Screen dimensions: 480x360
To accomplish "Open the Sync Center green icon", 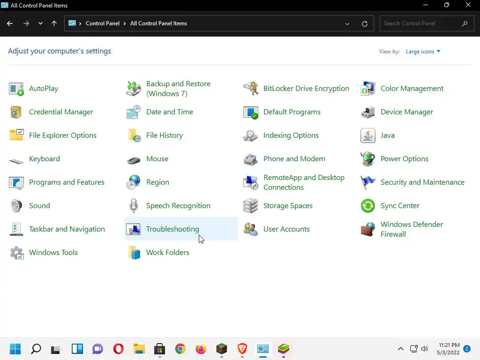I will (367, 206).
